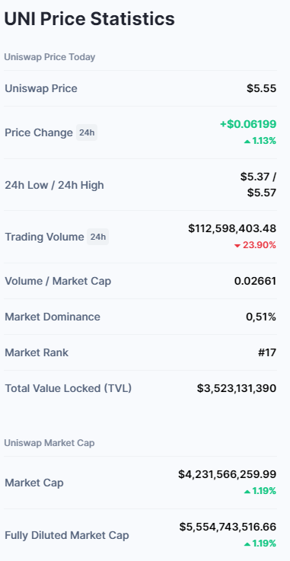
Task: Click the red down arrow beside 23.90%
Action: pyautogui.click(x=237, y=246)
